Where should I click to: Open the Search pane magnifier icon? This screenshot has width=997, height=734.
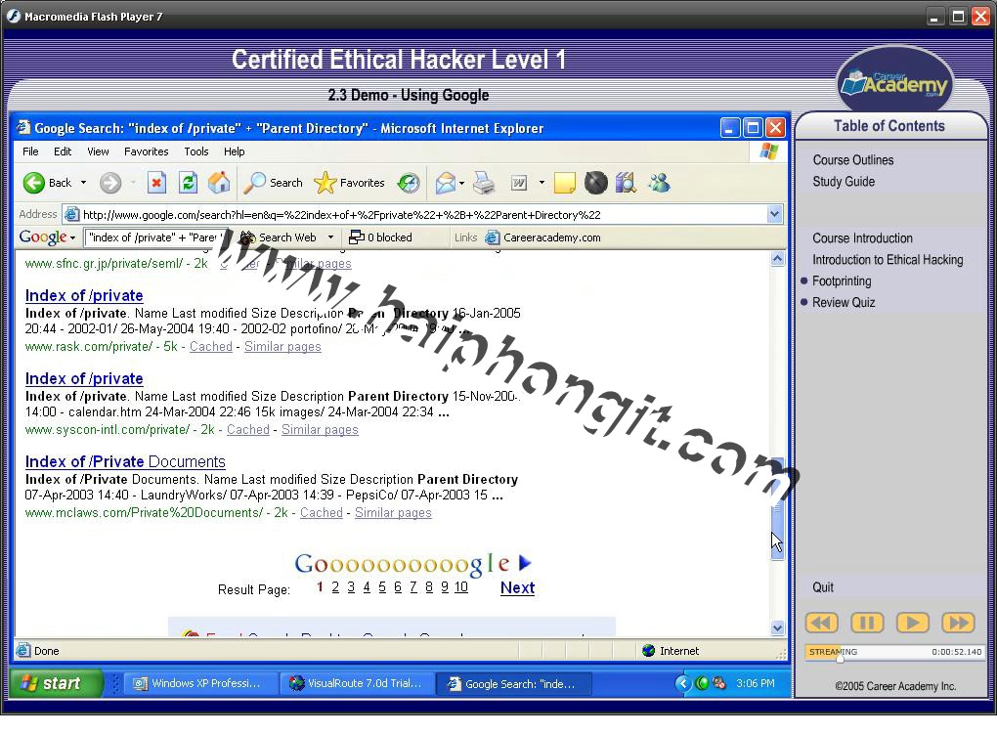pos(255,183)
